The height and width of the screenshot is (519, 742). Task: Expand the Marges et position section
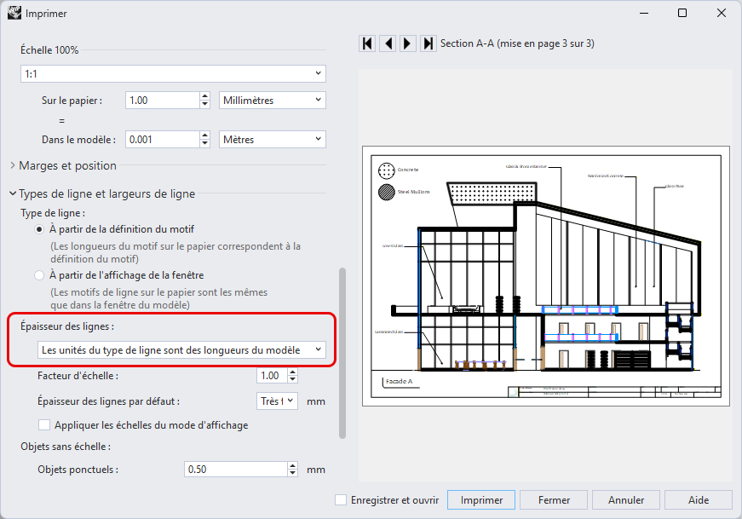point(13,165)
